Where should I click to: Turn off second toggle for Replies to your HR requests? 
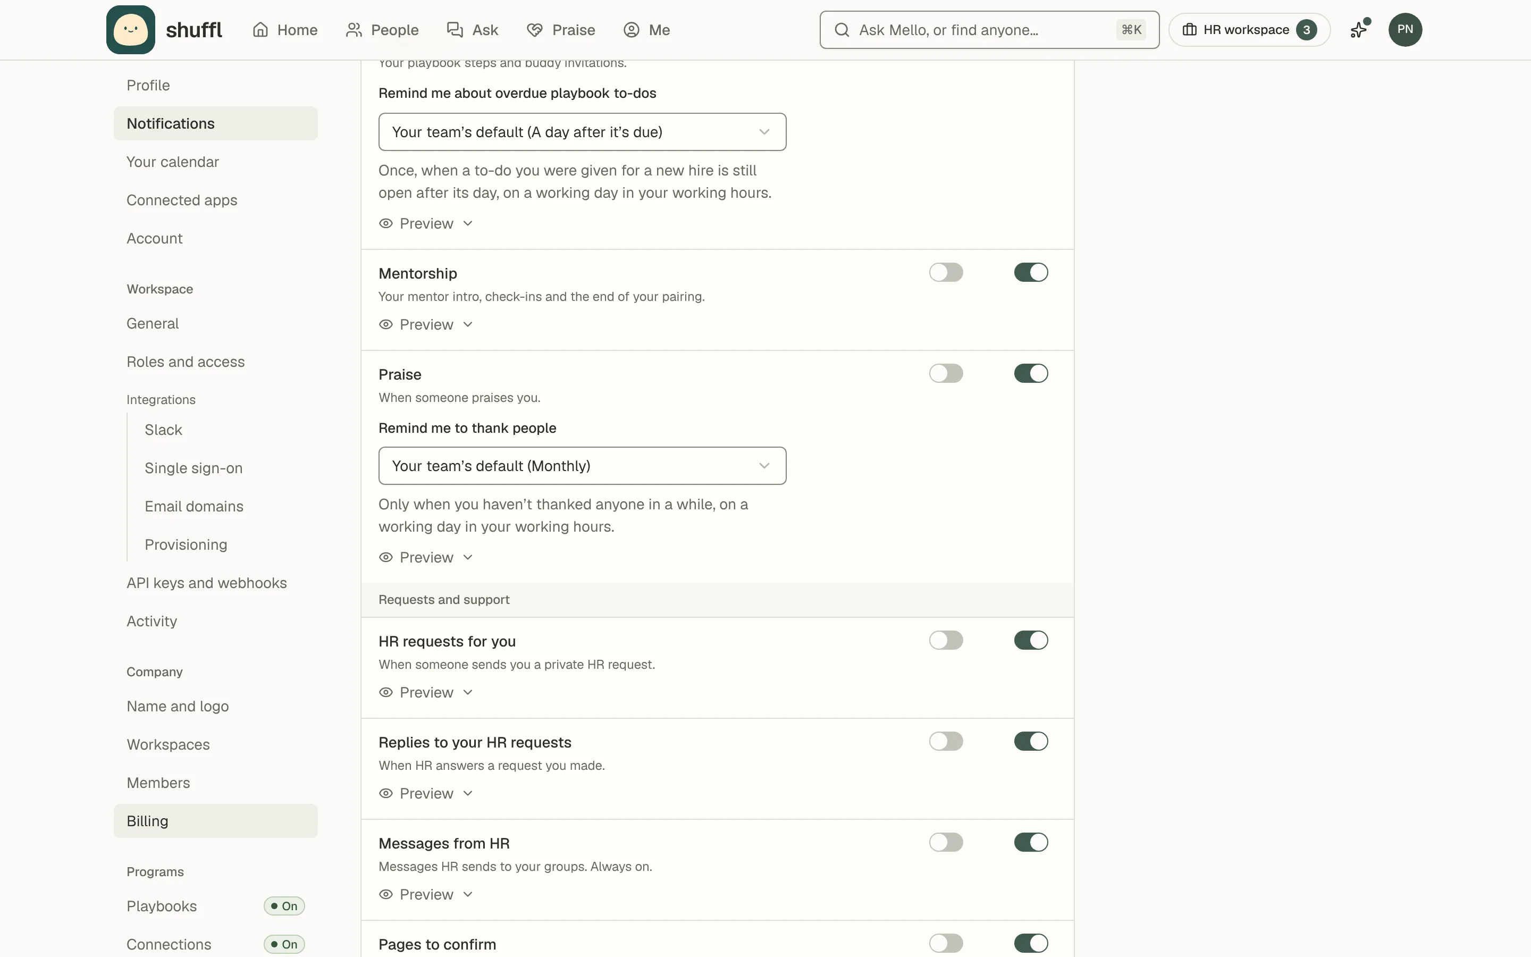click(1031, 741)
